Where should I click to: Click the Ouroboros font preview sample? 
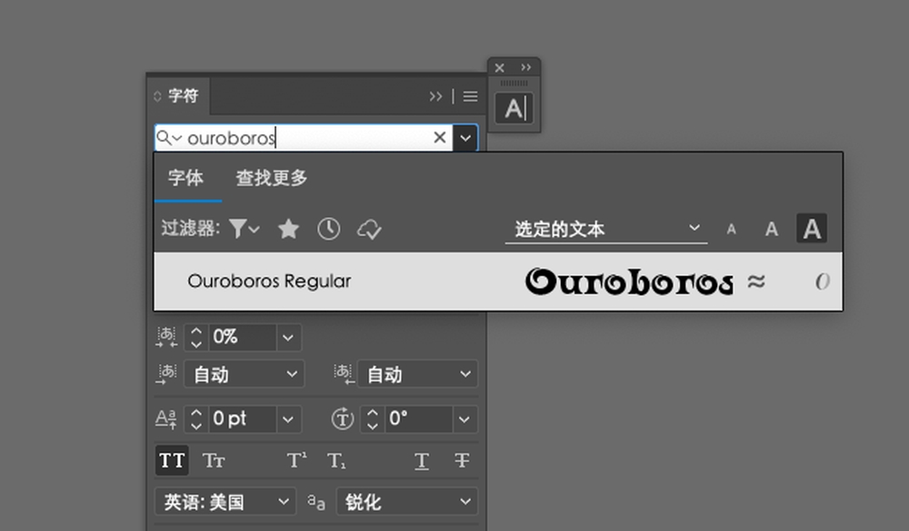click(629, 282)
